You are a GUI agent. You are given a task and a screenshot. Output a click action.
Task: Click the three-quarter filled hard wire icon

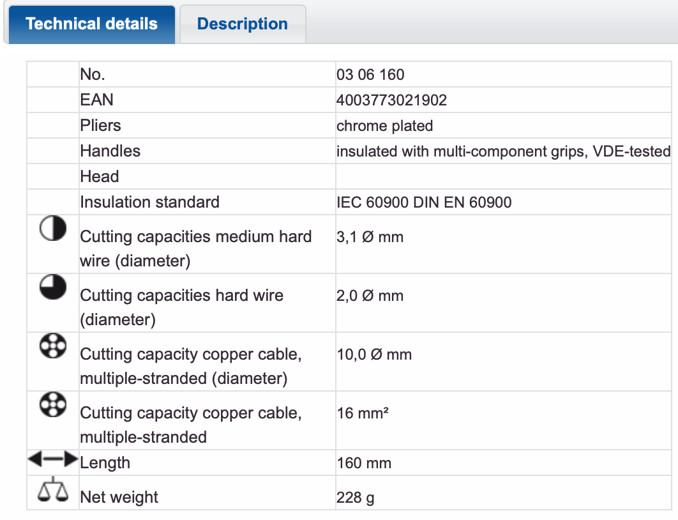coord(53,289)
